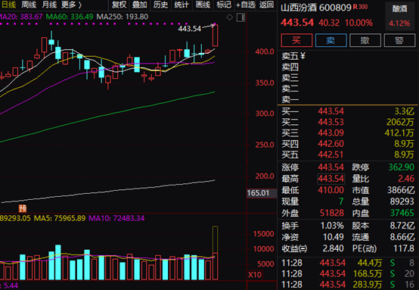Click the MA60: 336.49 indicator label

70,17
